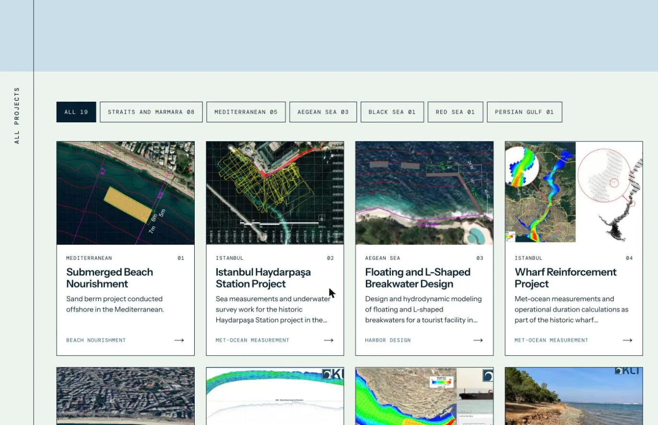Viewport: 658px width, 425px height.
Task: Click card number 02
Action: pyautogui.click(x=330, y=258)
